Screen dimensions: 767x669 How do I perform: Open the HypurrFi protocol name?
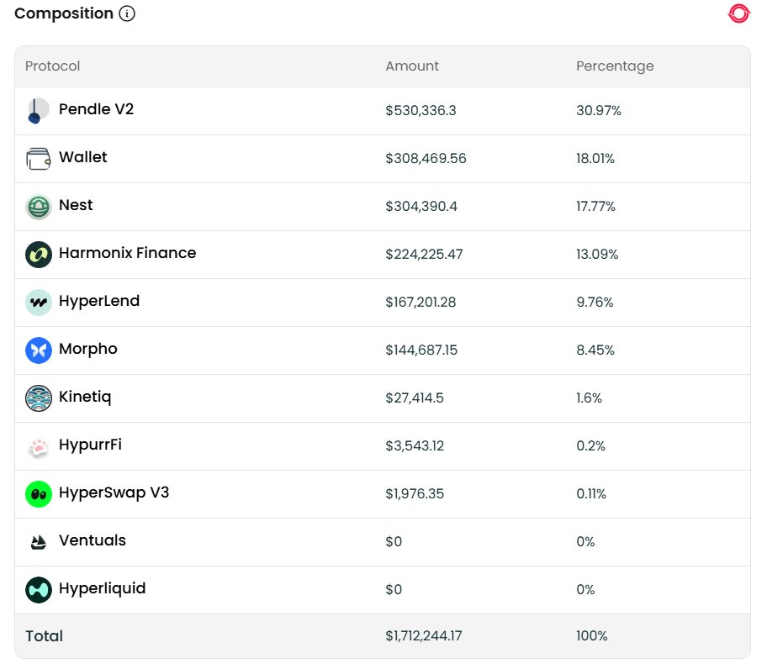(x=90, y=445)
